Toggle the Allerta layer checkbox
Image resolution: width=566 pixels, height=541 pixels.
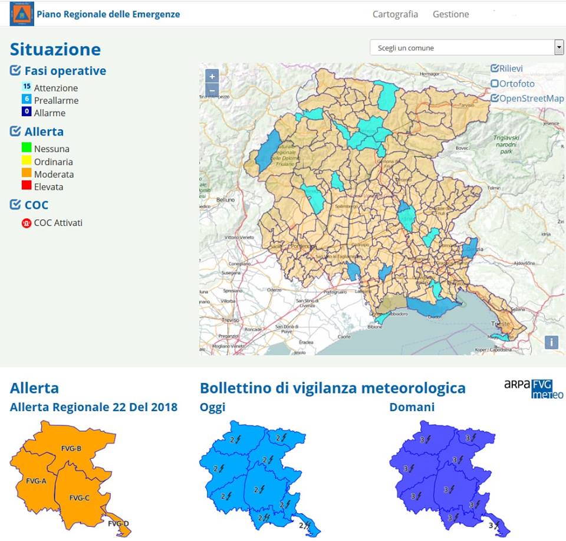[x=16, y=132]
